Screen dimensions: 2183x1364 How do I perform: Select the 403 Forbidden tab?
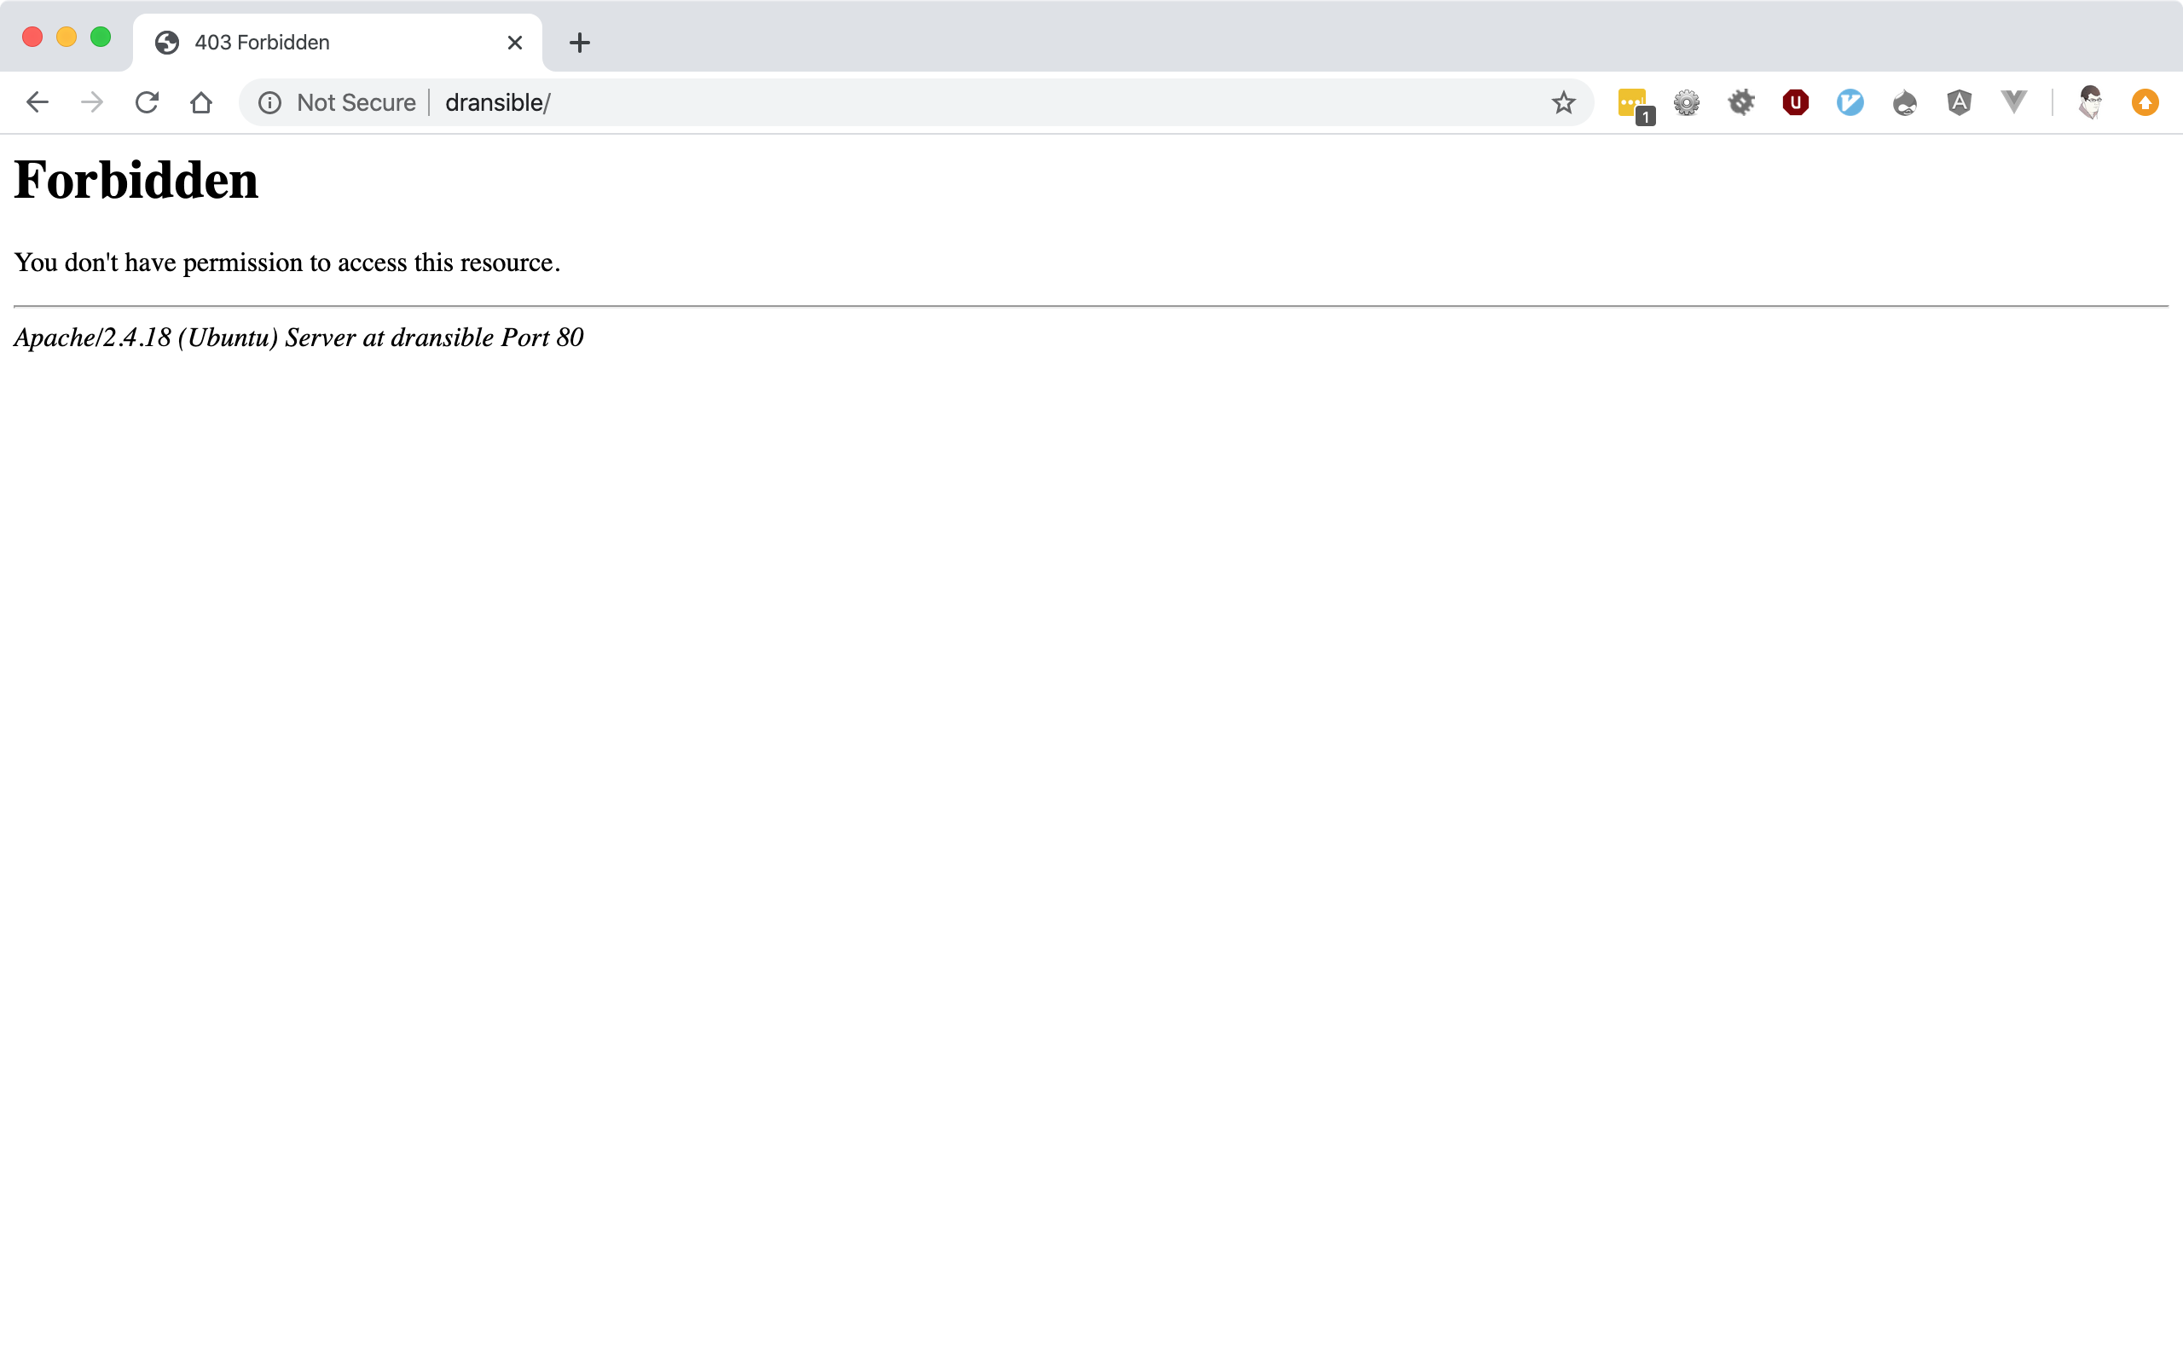(x=316, y=43)
